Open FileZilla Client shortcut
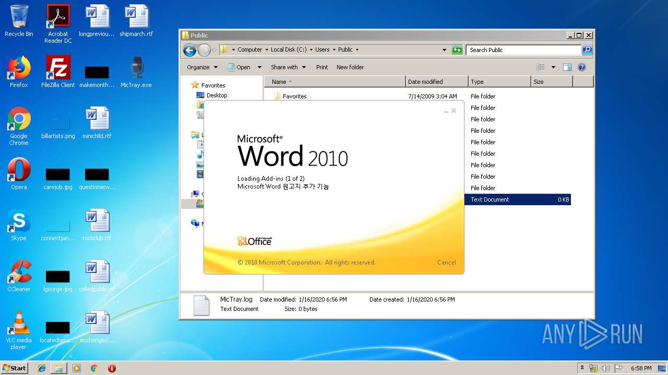This screenshot has height=375, width=668. [58, 72]
